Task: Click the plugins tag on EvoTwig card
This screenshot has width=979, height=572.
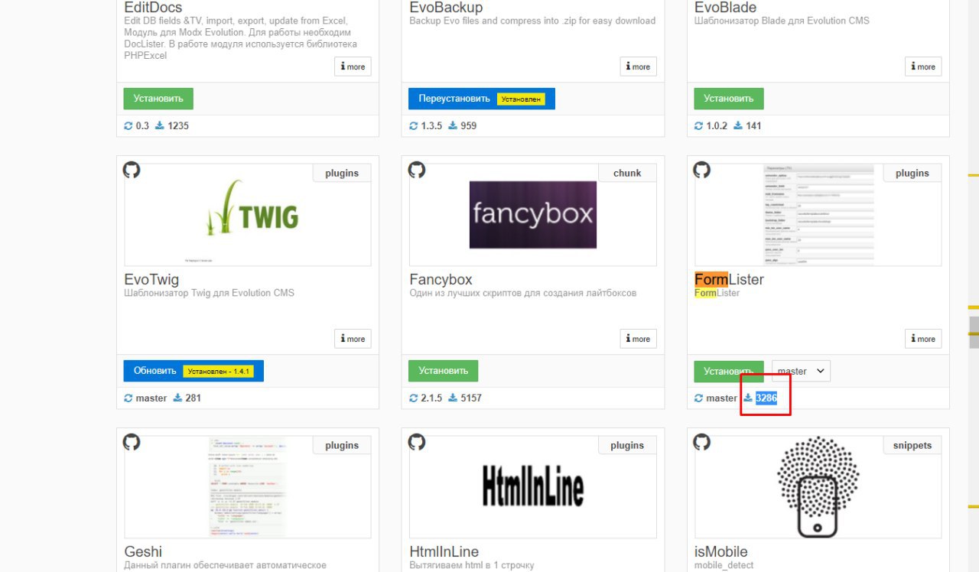Action: coord(342,173)
